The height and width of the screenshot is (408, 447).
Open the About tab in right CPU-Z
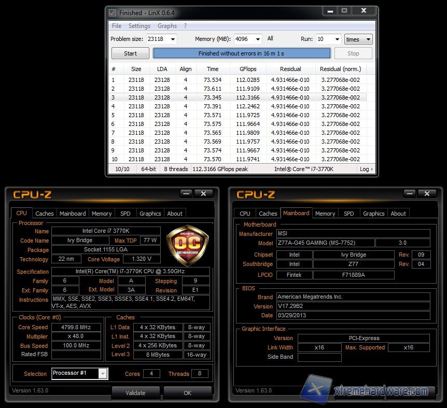[398, 213]
